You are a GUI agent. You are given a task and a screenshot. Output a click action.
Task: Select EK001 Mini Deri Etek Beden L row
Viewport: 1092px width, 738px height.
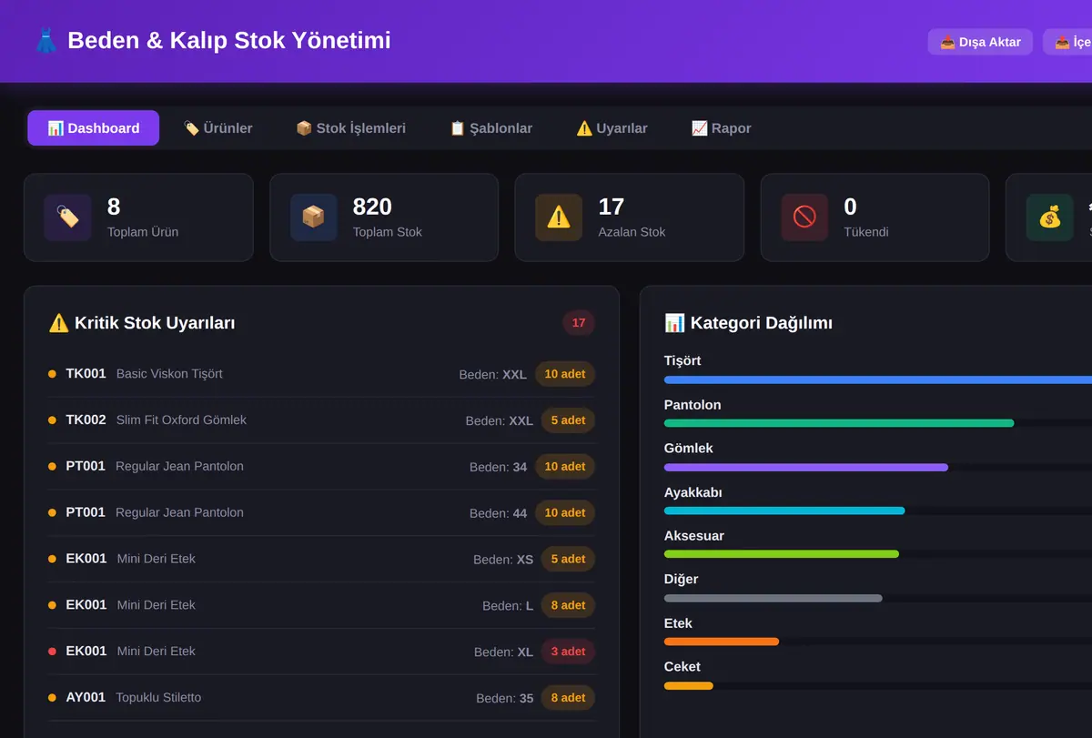pos(321,605)
